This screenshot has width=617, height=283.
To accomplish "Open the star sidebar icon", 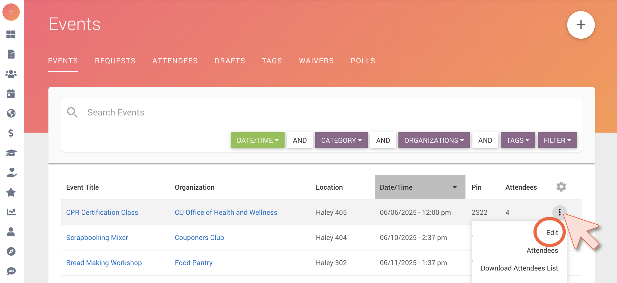I will click(x=11, y=192).
